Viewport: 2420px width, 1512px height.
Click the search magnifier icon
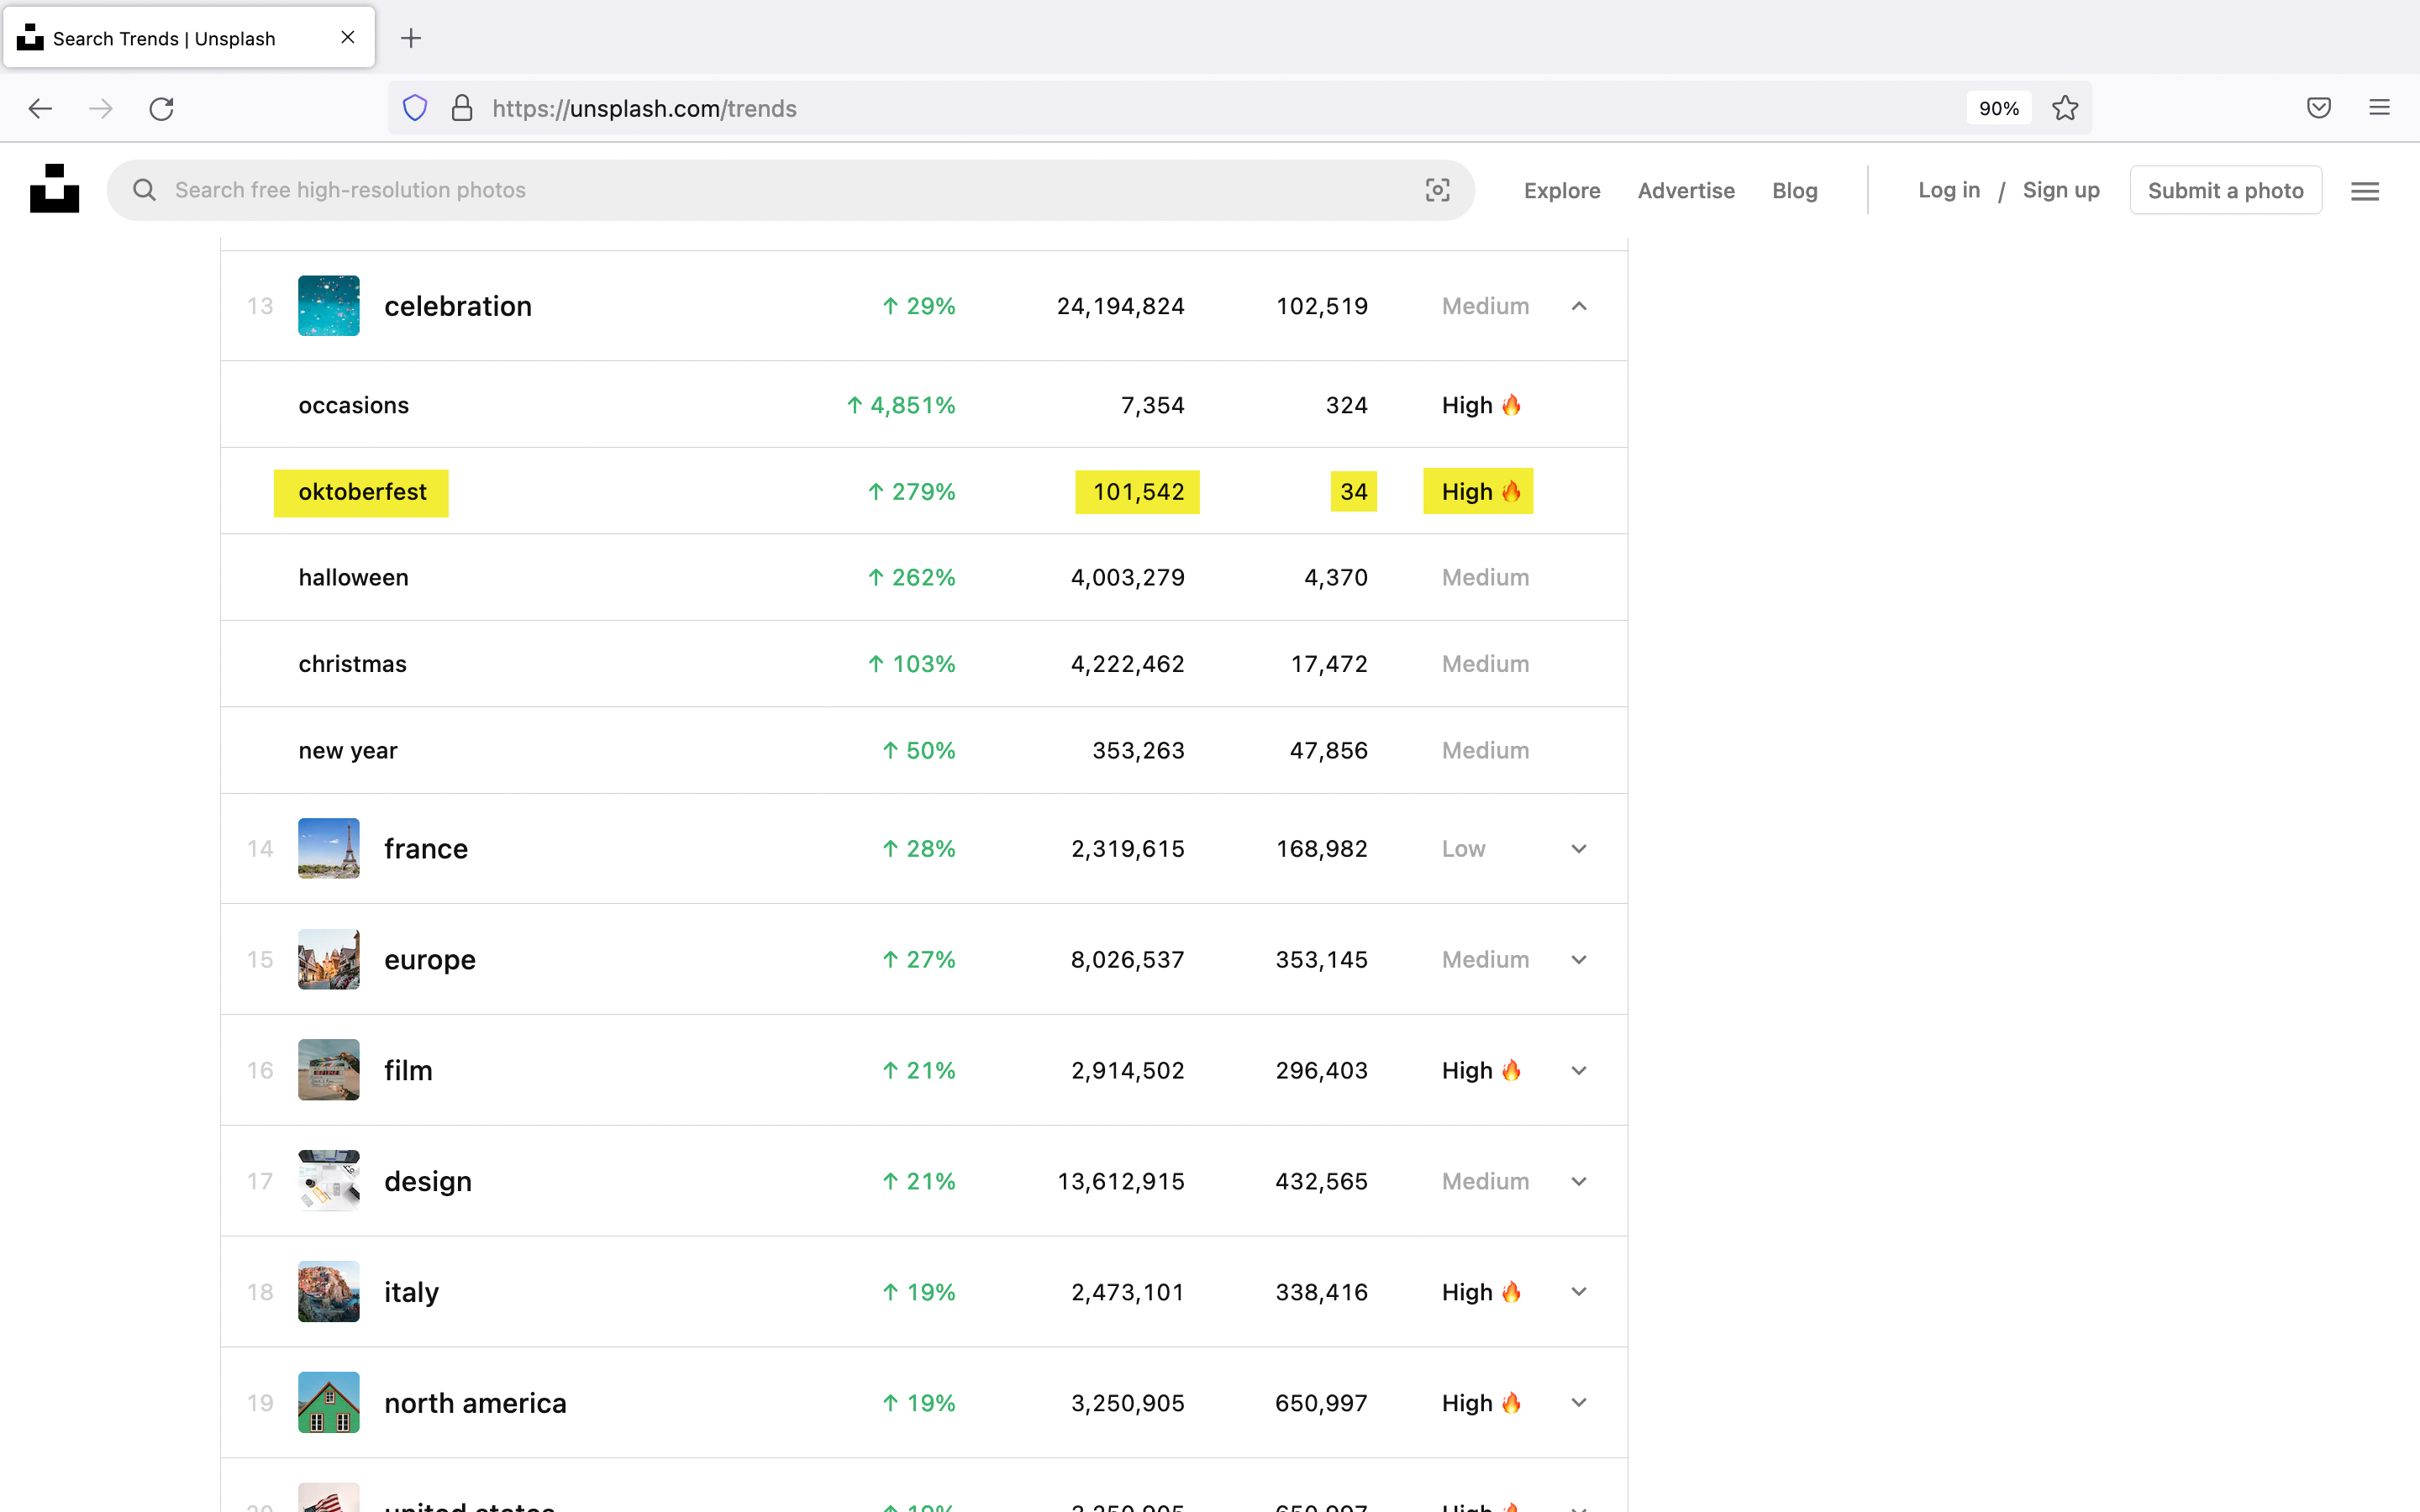tap(145, 190)
